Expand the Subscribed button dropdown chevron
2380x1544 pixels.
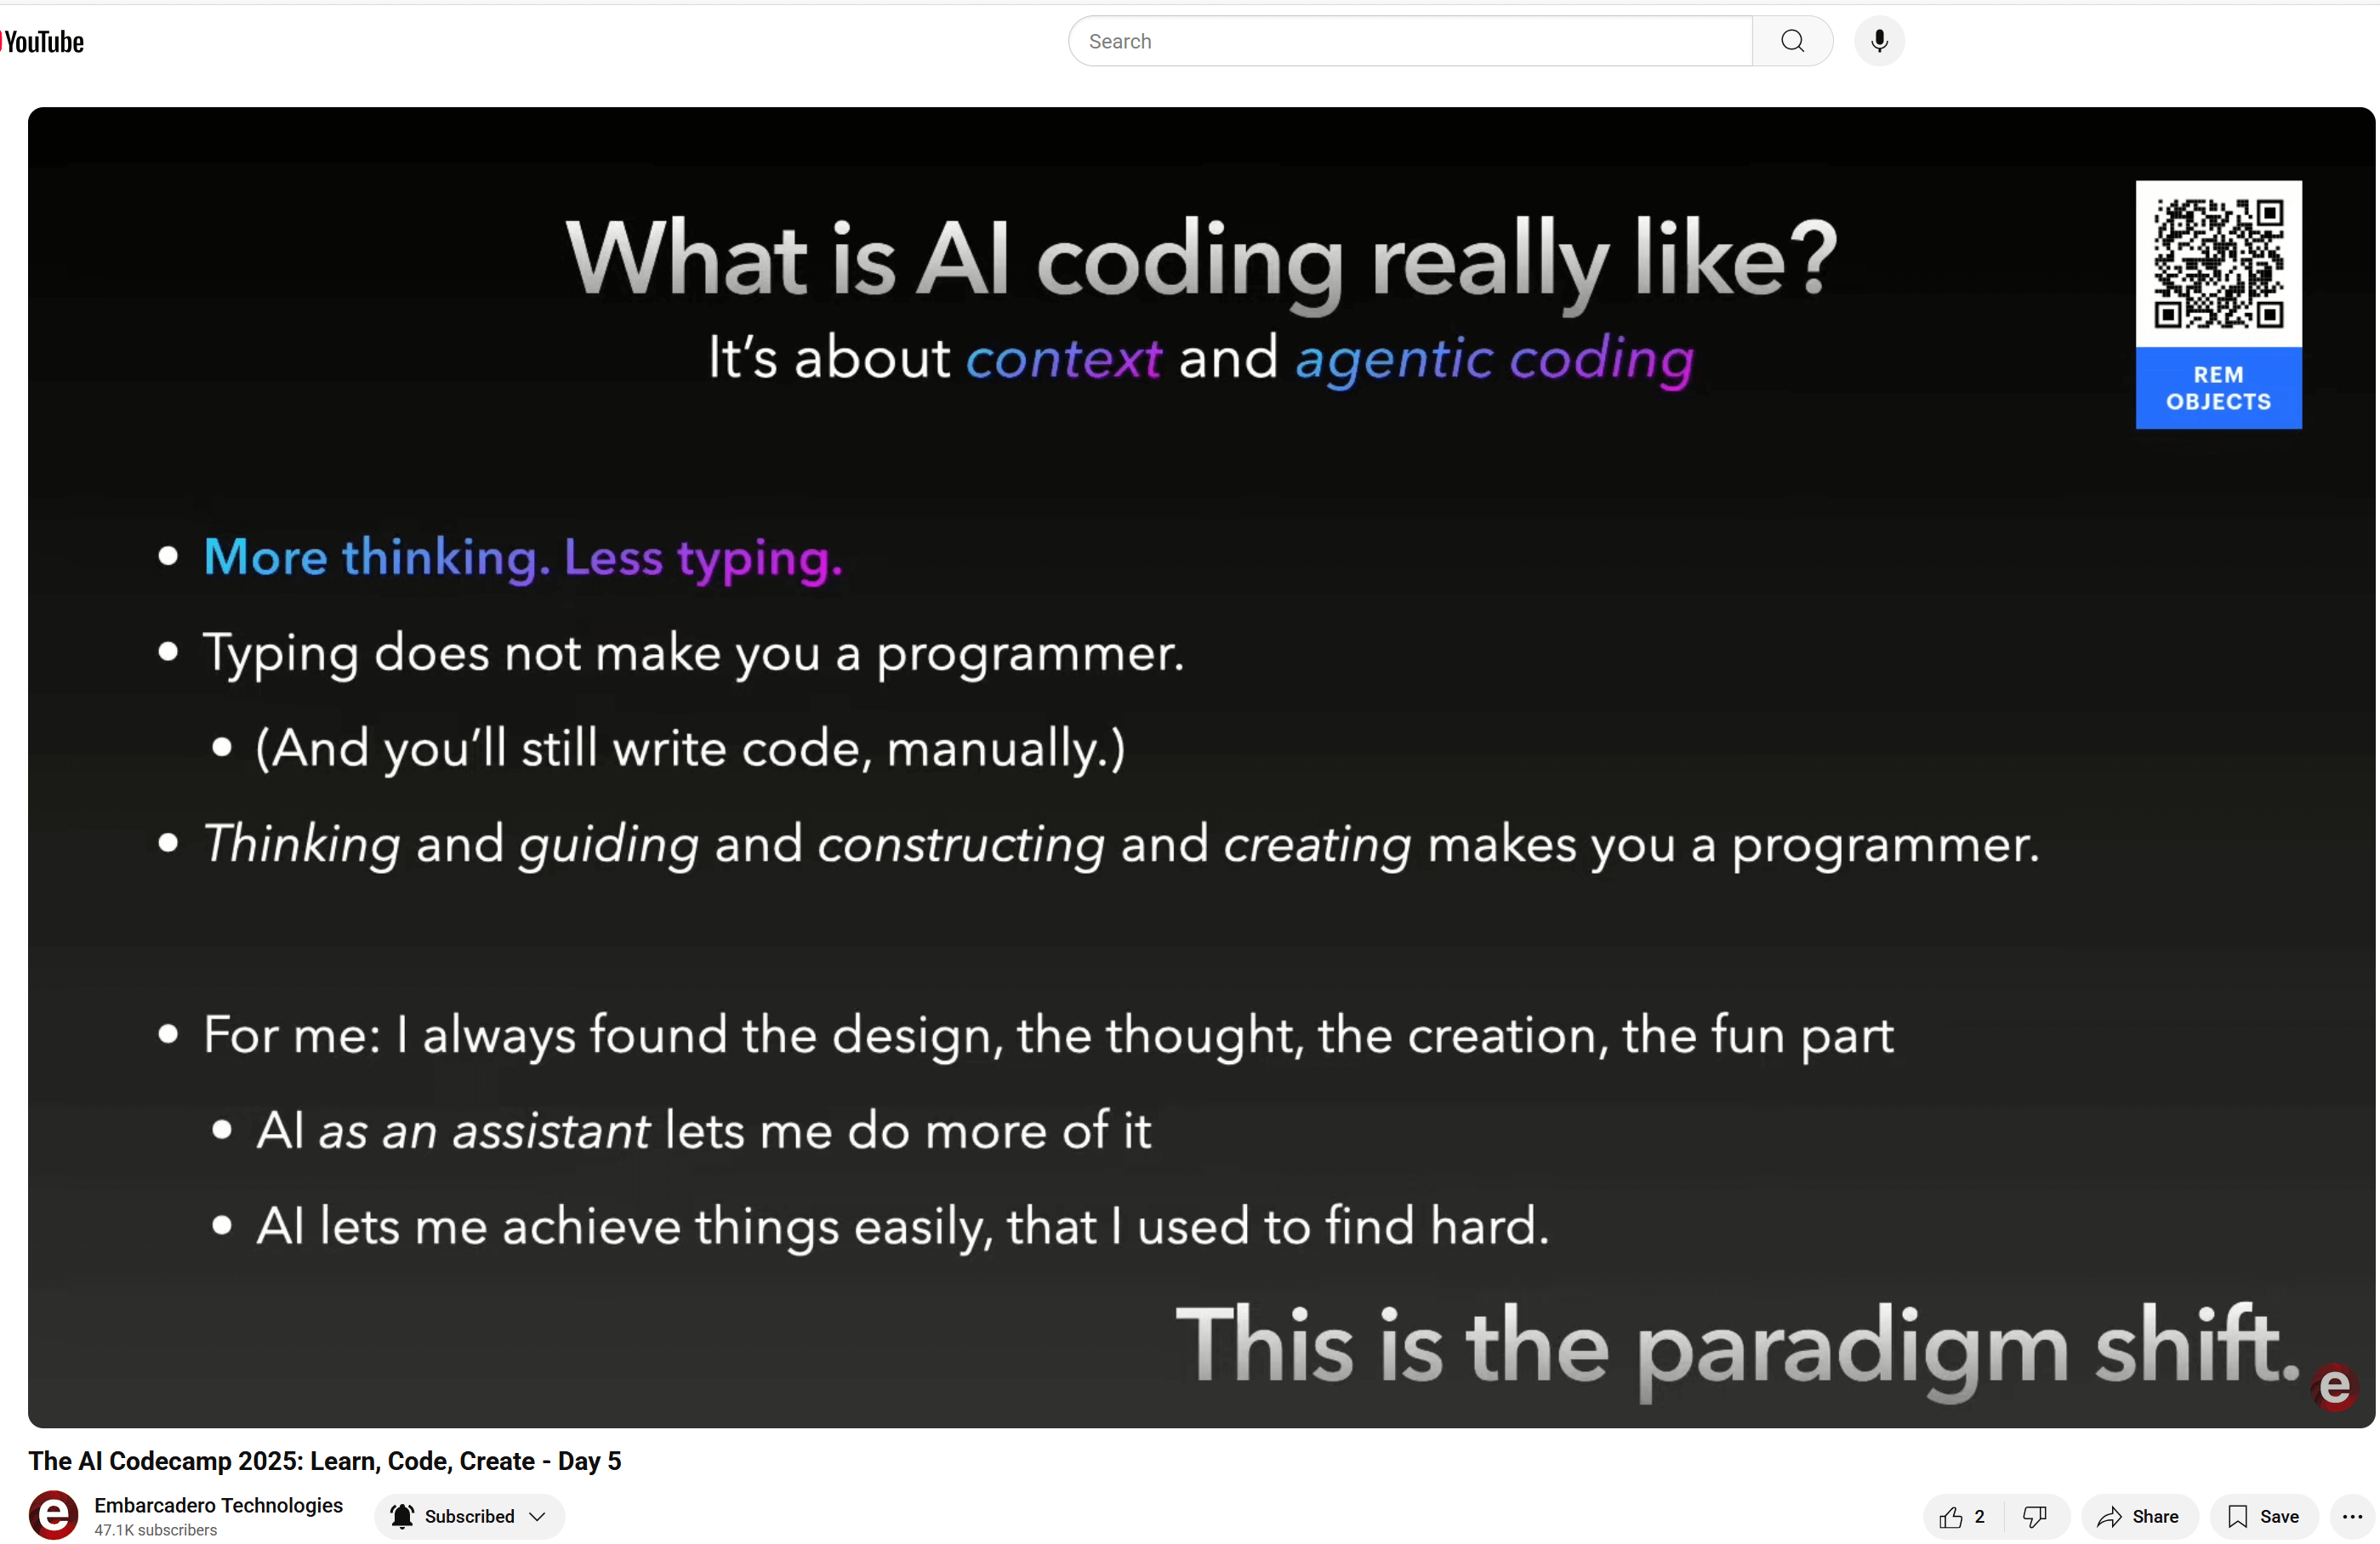538,1516
